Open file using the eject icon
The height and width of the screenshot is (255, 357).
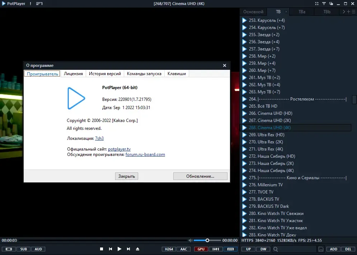point(137,249)
